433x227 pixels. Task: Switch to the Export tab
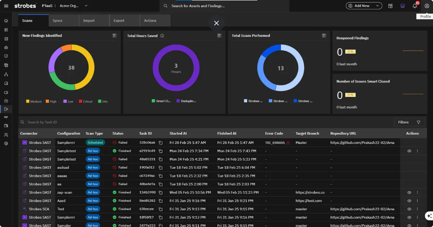[x=124, y=21]
